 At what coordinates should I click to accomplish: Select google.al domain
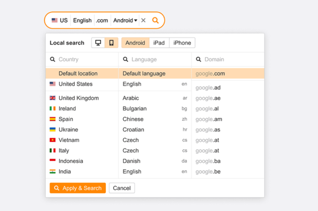[x=228, y=109]
